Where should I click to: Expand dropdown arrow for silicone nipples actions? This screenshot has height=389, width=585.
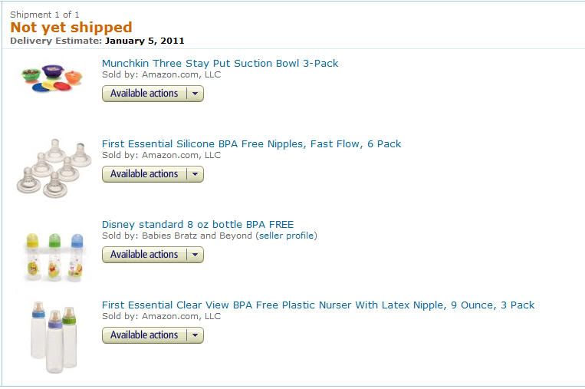tap(195, 174)
